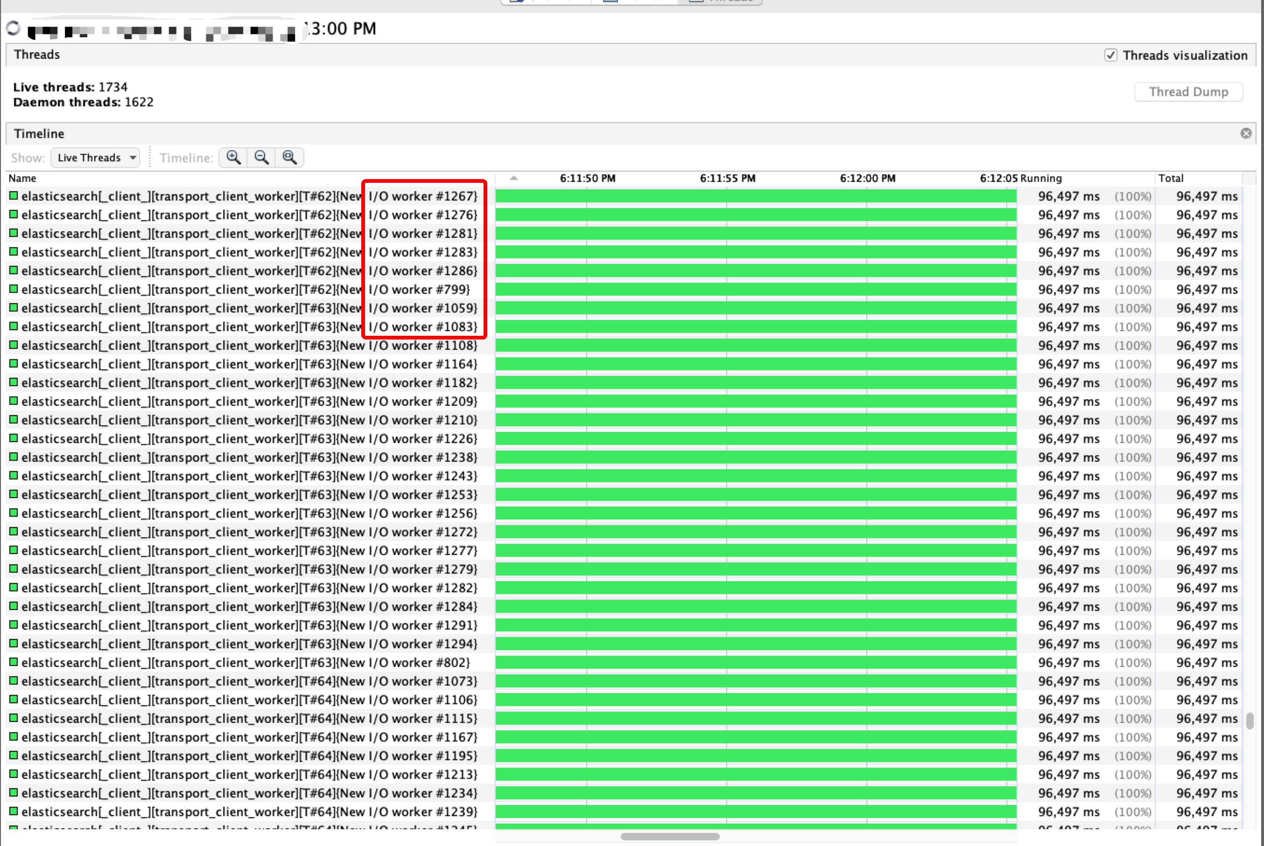Select thread I/O worker #1267 row
Screen dimensions: 1264x846
(x=624, y=196)
